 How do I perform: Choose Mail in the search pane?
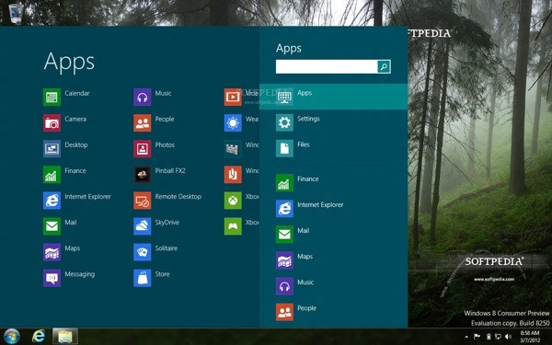point(333,234)
